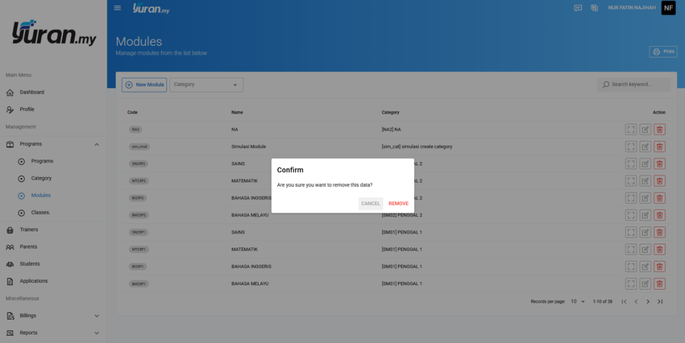Edit the MT25P1 MATEMATIK row
Viewport: 685px width, 343px height.
click(646, 250)
